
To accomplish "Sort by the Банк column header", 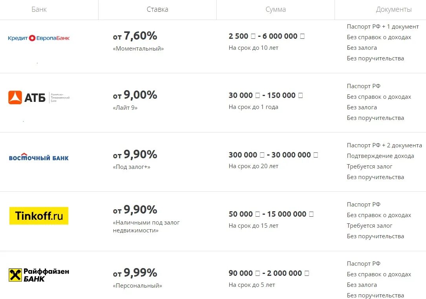I will (39, 9).
